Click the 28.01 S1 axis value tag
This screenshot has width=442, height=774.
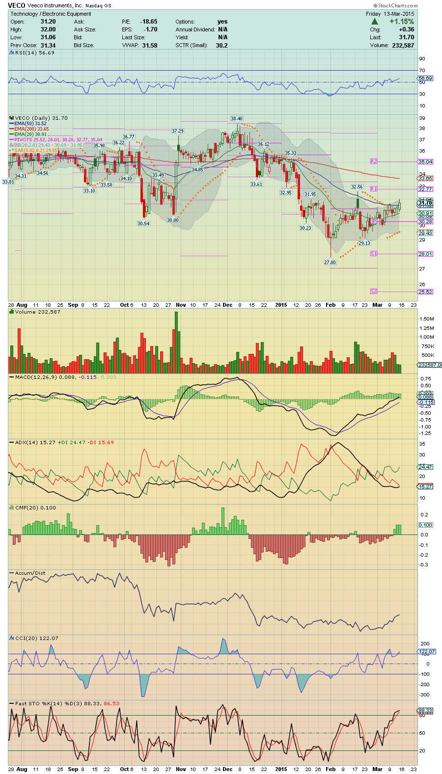click(x=425, y=254)
